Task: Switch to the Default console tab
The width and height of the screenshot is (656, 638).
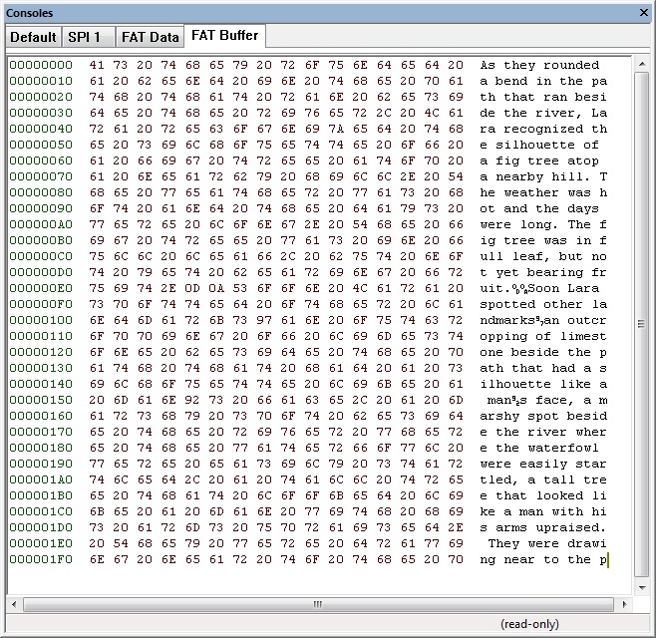Action: [33, 37]
